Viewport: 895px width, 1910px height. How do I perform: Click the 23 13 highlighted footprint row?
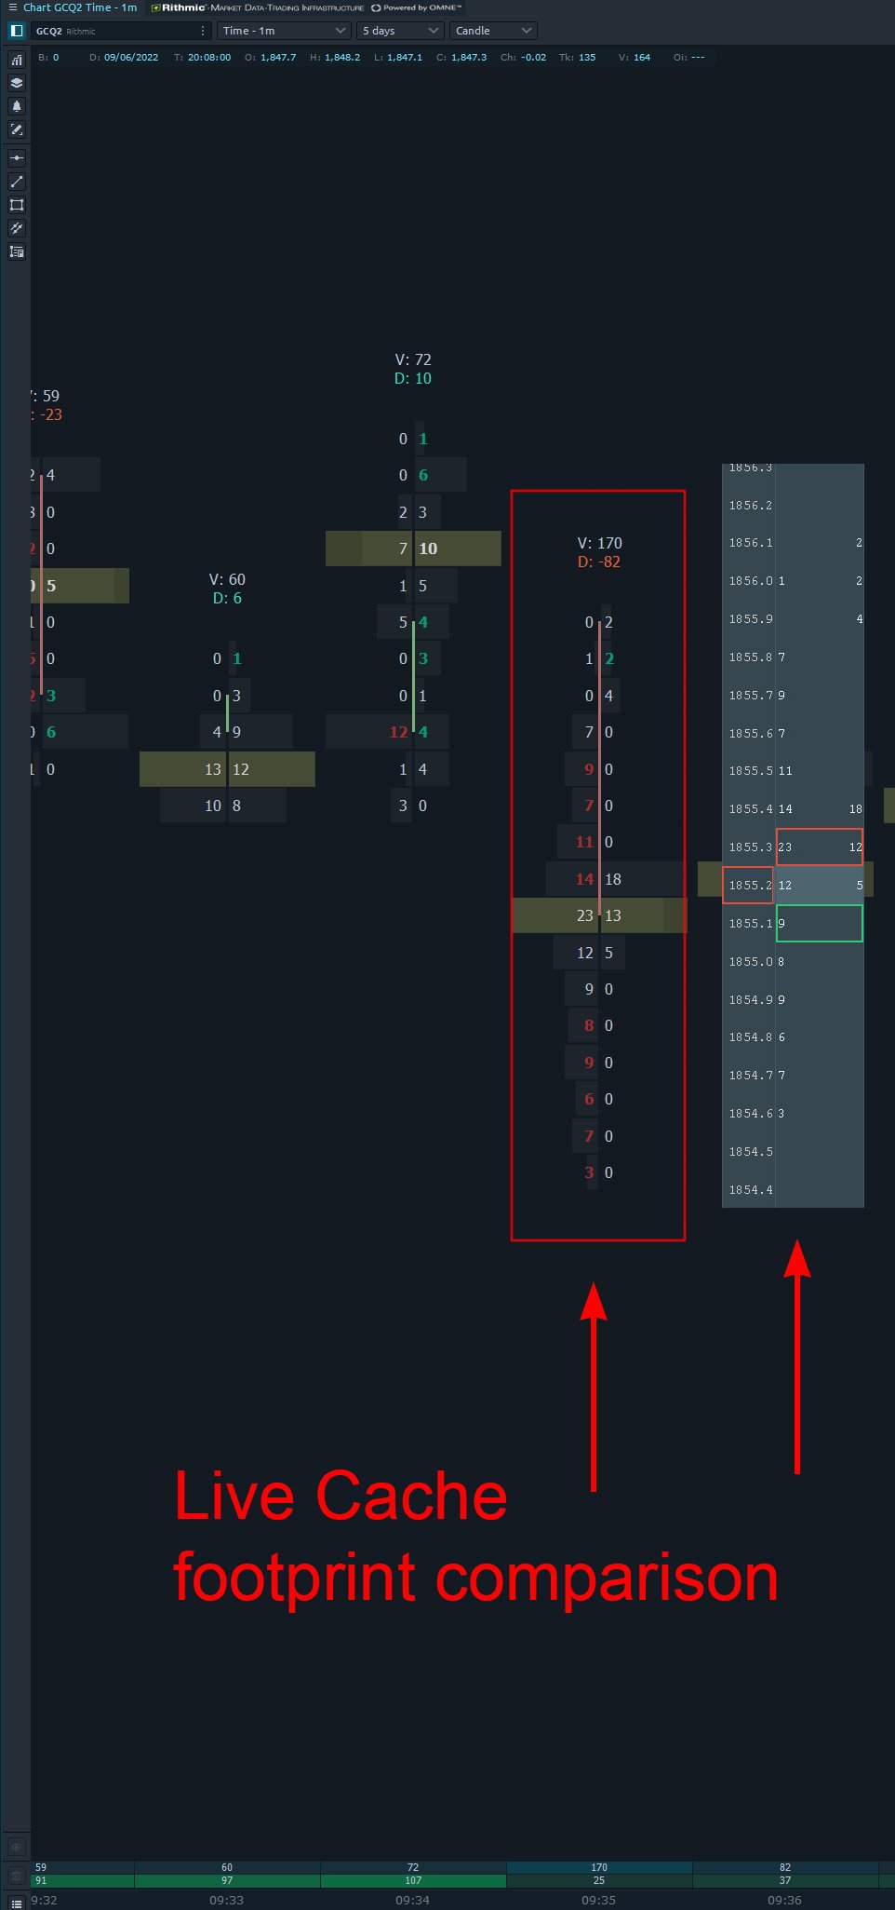tap(599, 915)
